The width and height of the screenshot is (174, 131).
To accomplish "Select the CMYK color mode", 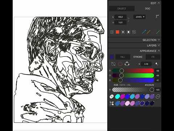I will [123, 85].
